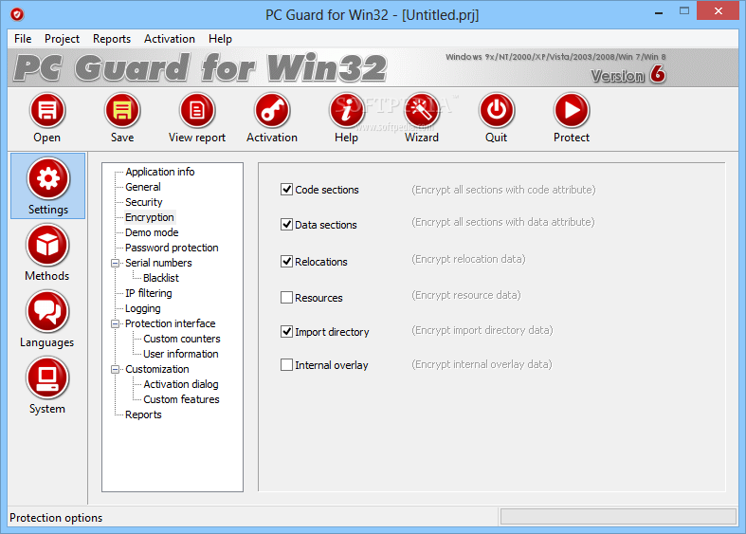Open User information tree item
Screen dimensions: 746x534
[x=181, y=354]
